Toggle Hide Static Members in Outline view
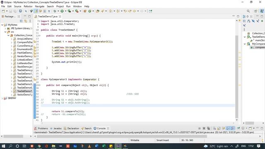265x149 pixels. pos(258,21)
